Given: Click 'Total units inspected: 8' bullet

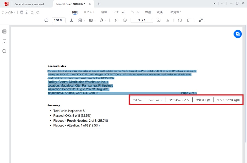Looking at the screenshot, I should coord(69,111).
